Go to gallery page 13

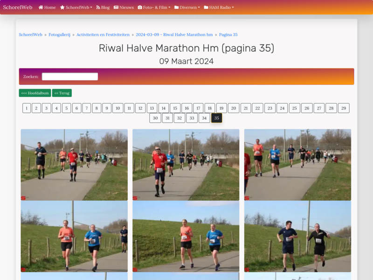pos(152,108)
